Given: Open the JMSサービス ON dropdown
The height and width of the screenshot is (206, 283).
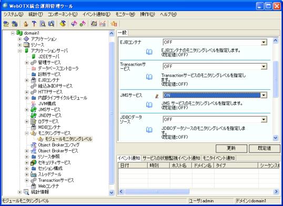Looking at the screenshot, I should point(264,95).
